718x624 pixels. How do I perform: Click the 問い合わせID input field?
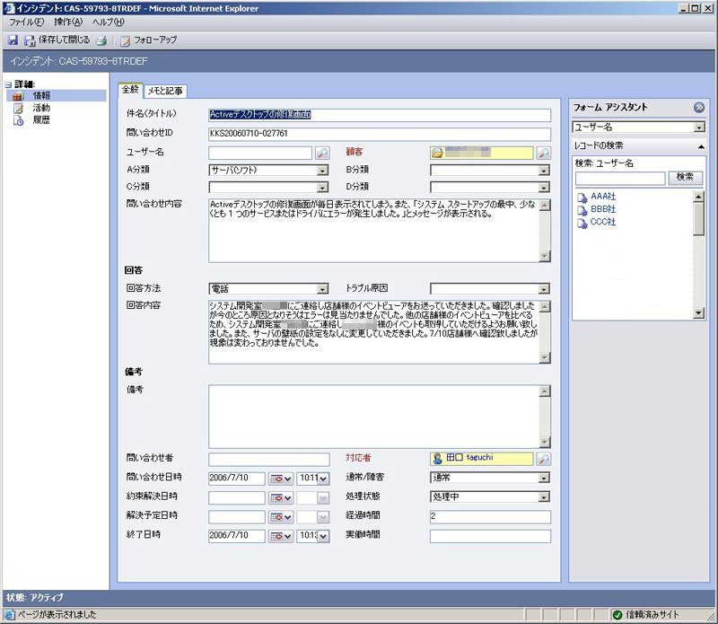[380, 134]
